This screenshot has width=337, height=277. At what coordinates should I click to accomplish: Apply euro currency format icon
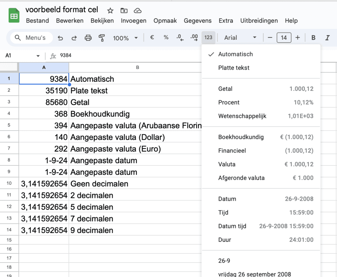(152, 37)
